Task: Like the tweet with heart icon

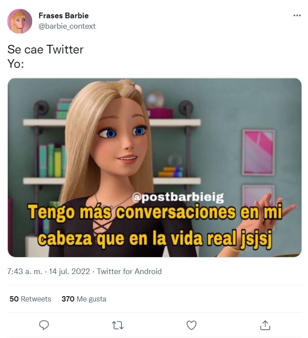Action: tap(191, 325)
